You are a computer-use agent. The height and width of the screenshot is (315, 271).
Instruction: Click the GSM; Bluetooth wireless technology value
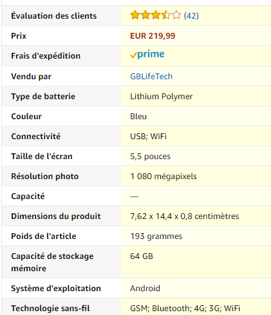[185, 309]
